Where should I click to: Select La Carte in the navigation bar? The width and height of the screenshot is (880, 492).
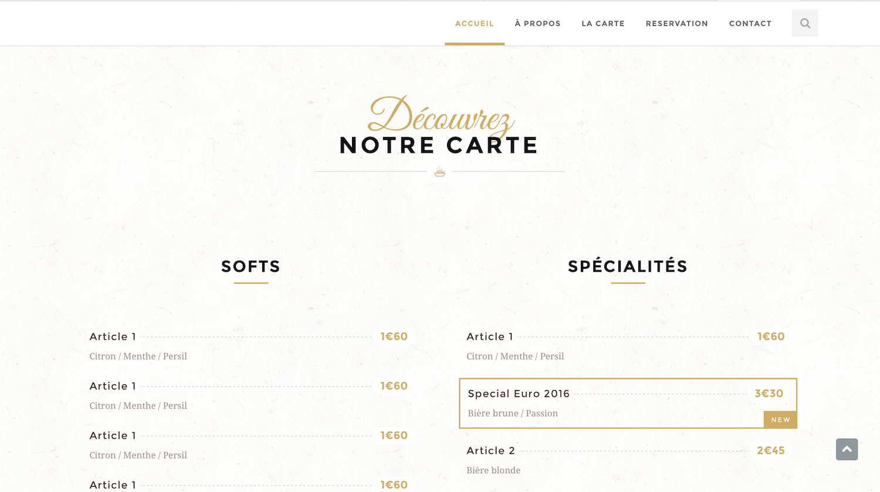(x=603, y=23)
